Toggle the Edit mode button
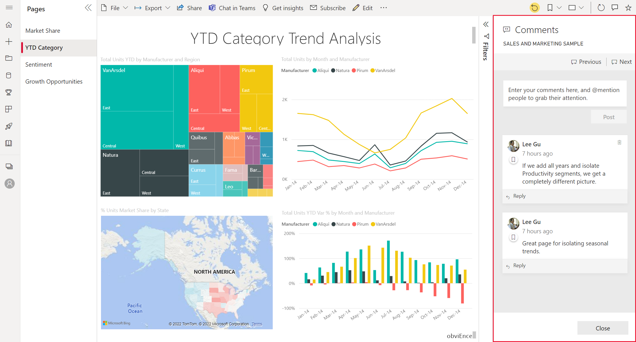Screen dimensions: 636x342 364,8
